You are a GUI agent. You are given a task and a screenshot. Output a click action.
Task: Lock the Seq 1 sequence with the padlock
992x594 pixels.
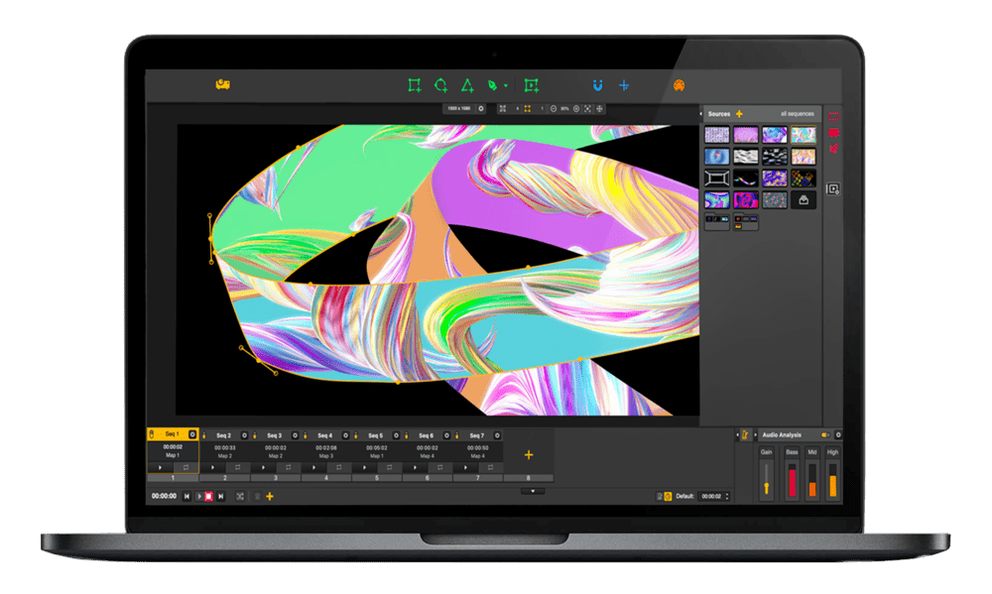point(151,434)
